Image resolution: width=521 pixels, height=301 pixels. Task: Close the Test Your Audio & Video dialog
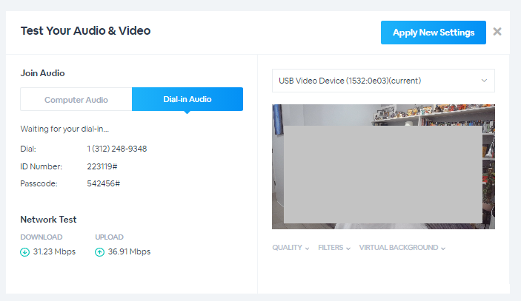[x=497, y=32]
